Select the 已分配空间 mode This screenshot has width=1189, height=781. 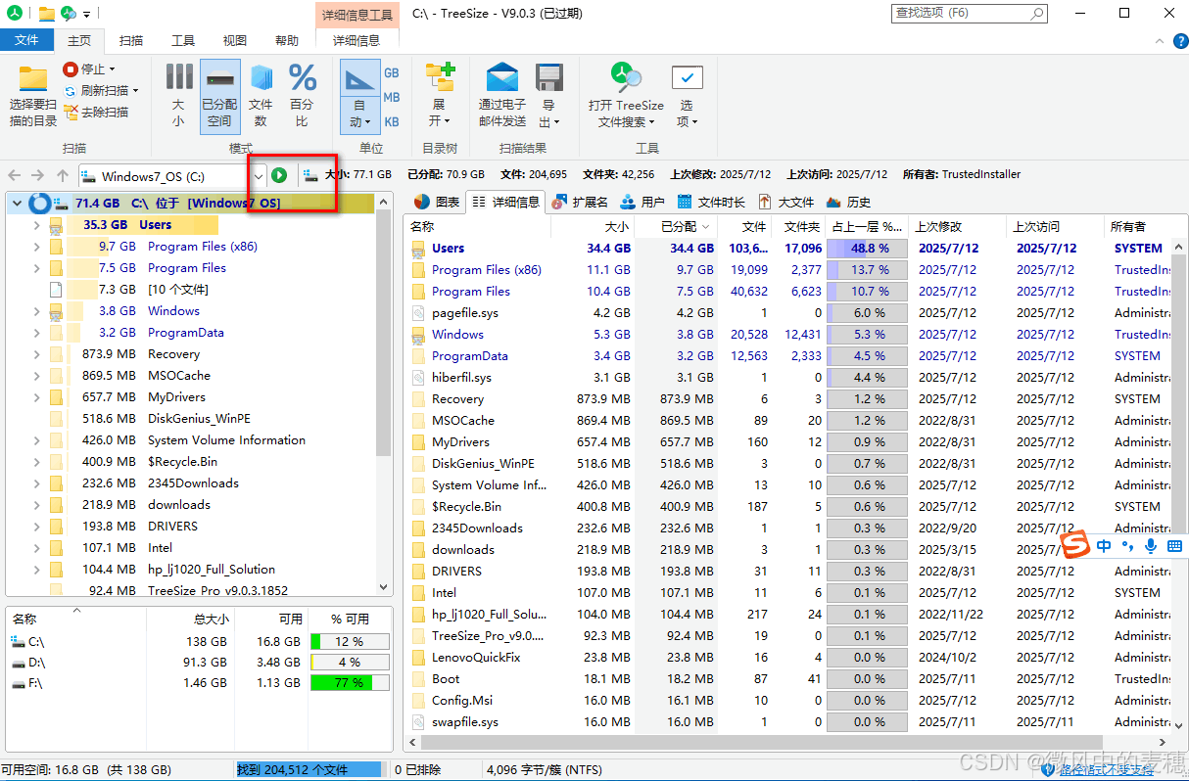pyautogui.click(x=219, y=96)
